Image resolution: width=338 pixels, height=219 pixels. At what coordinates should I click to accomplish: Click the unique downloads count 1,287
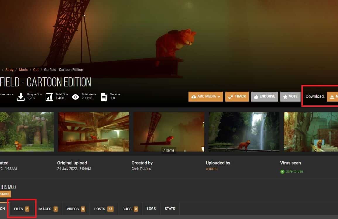(x=31, y=98)
